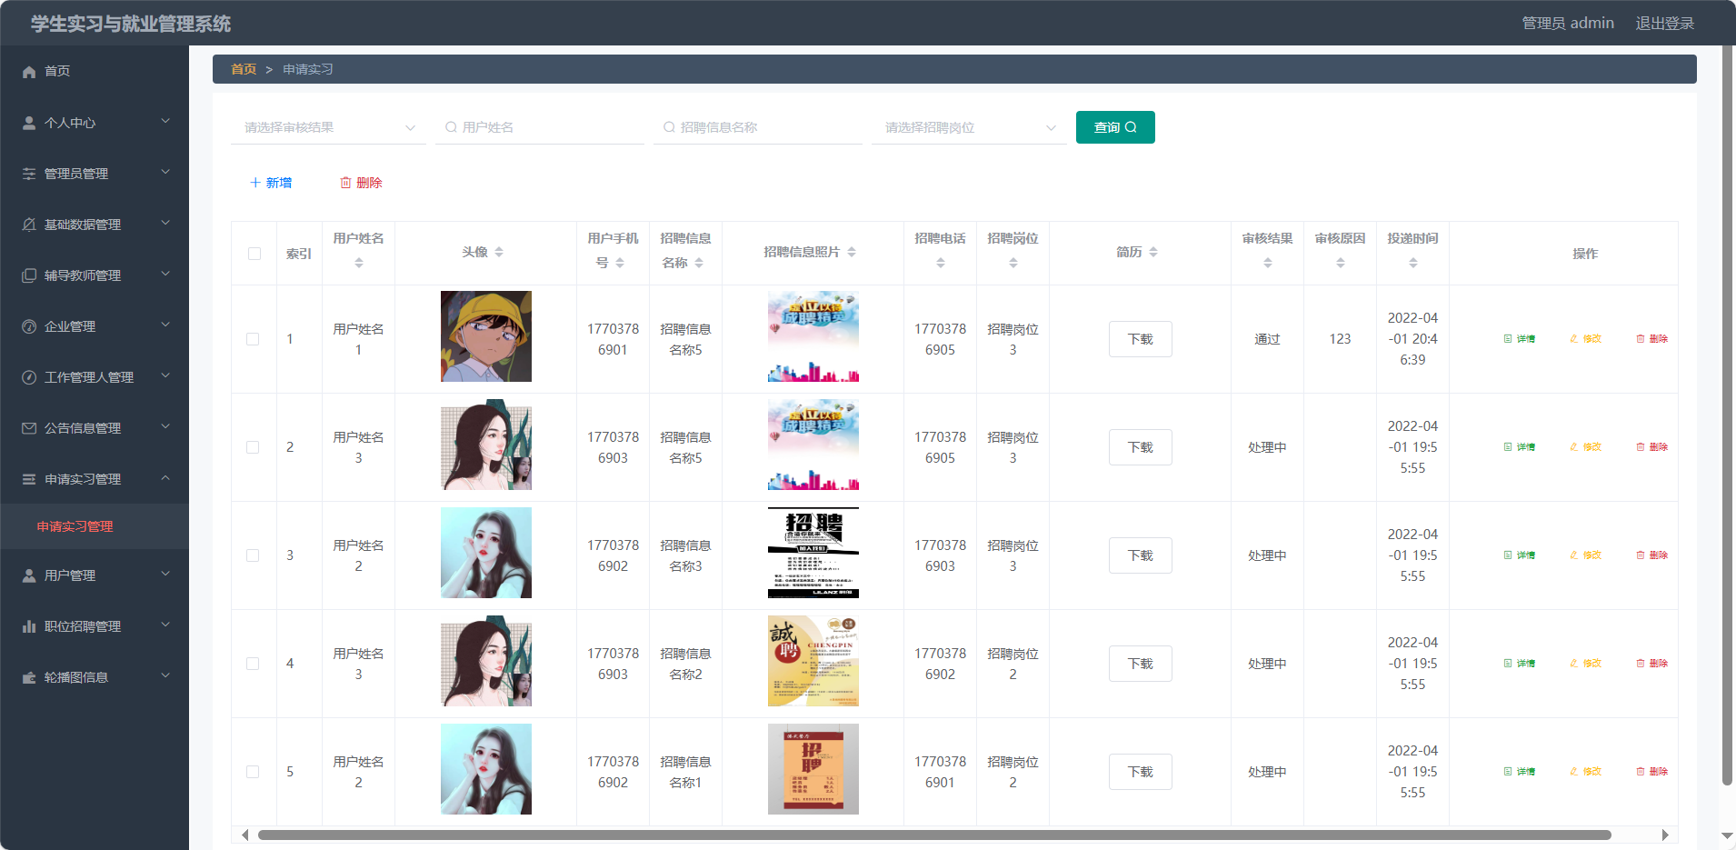
Task: Open 工作管理人管理 menu item
Action: point(95,377)
